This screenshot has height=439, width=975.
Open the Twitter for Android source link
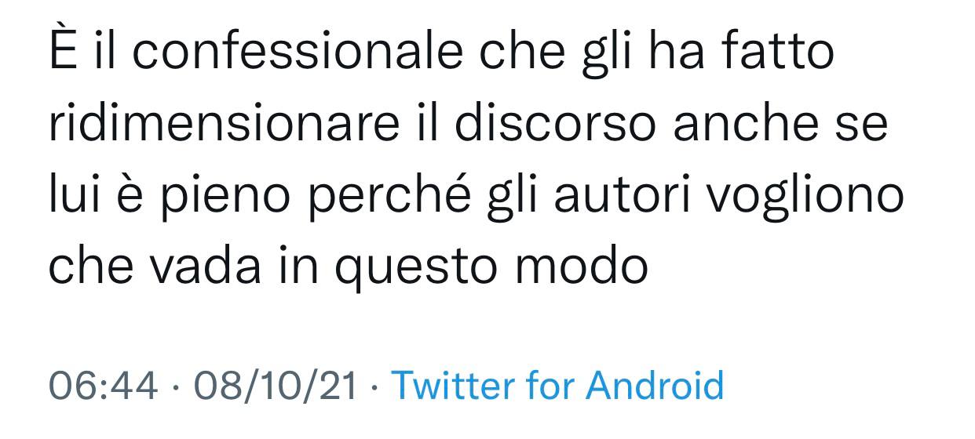(x=557, y=386)
